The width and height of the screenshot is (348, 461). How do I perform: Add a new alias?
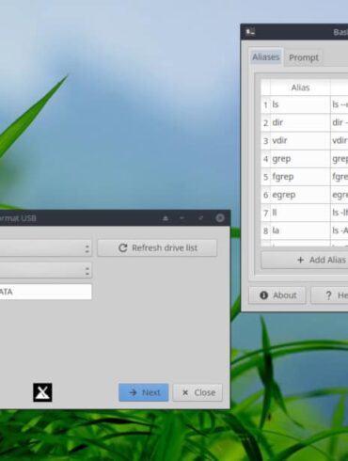click(x=306, y=260)
